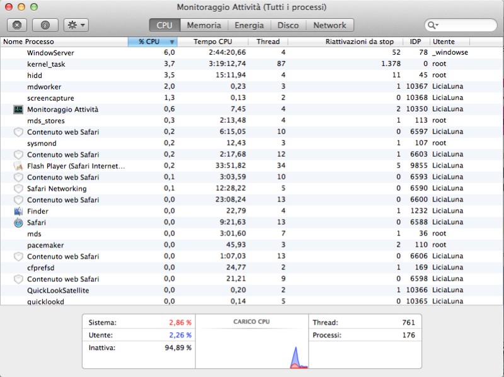Image resolution: width=504 pixels, height=377 pixels.
Task: Switch to the CPU tab
Action: coord(164,25)
